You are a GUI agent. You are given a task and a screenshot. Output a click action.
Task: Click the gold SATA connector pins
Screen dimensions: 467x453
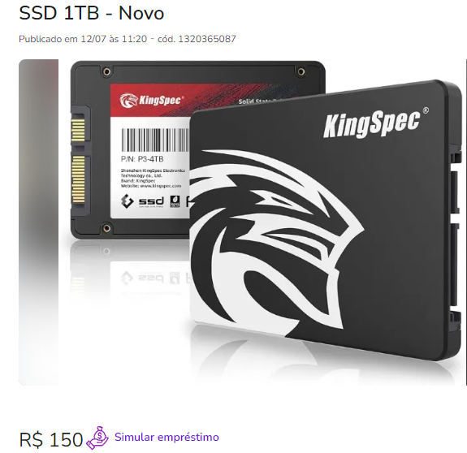(x=78, y=161)
